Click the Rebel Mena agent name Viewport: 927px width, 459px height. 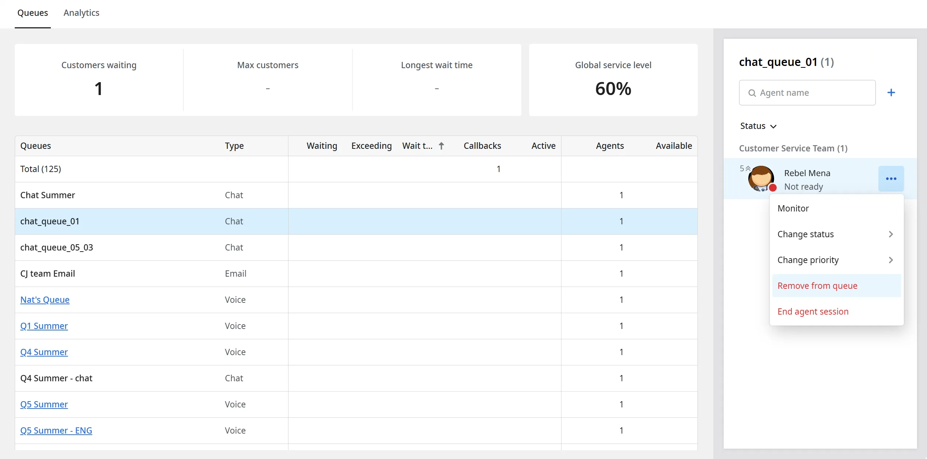807,173
